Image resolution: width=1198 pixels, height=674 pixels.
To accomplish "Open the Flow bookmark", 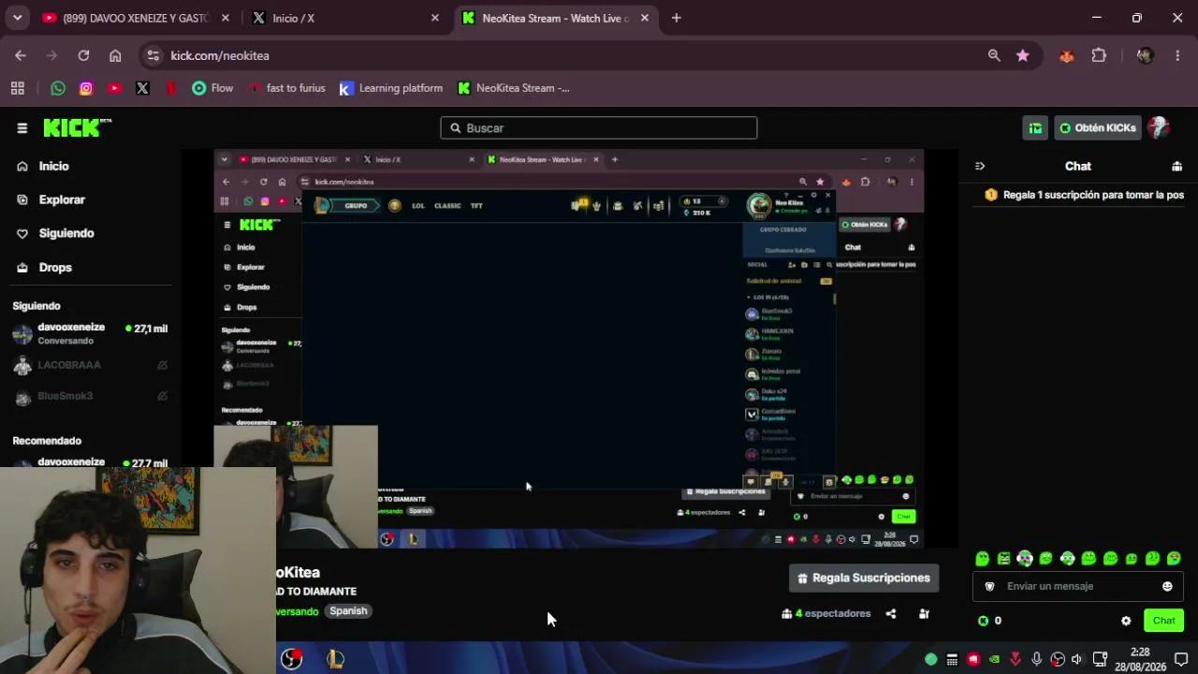I will (212, 88).
